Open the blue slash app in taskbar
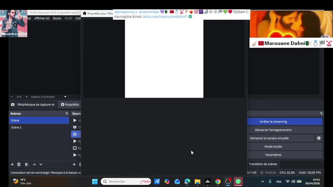The height and width of the screenshot is (187, 333). point(157,182)
